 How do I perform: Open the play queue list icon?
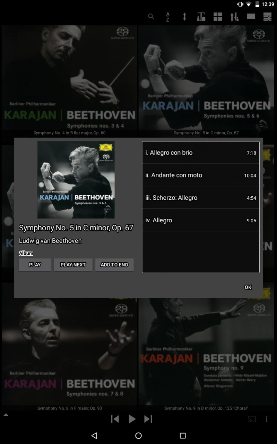[x=267, y=16]
